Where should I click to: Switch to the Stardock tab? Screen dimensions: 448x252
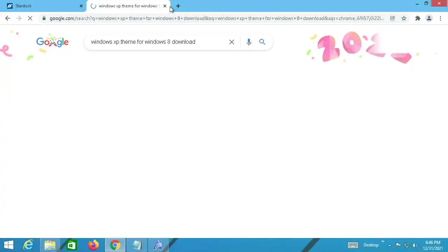point(43,6)
